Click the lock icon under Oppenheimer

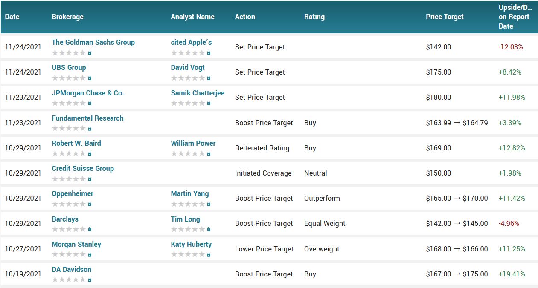click(90, 204)
